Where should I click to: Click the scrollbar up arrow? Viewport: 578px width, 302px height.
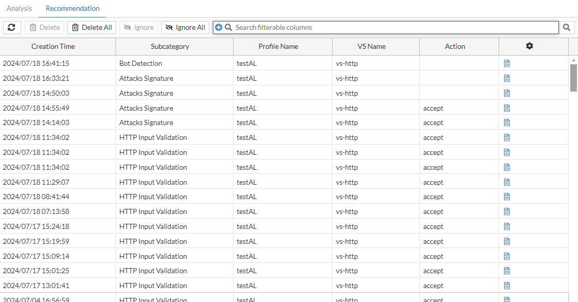(573, 59)
